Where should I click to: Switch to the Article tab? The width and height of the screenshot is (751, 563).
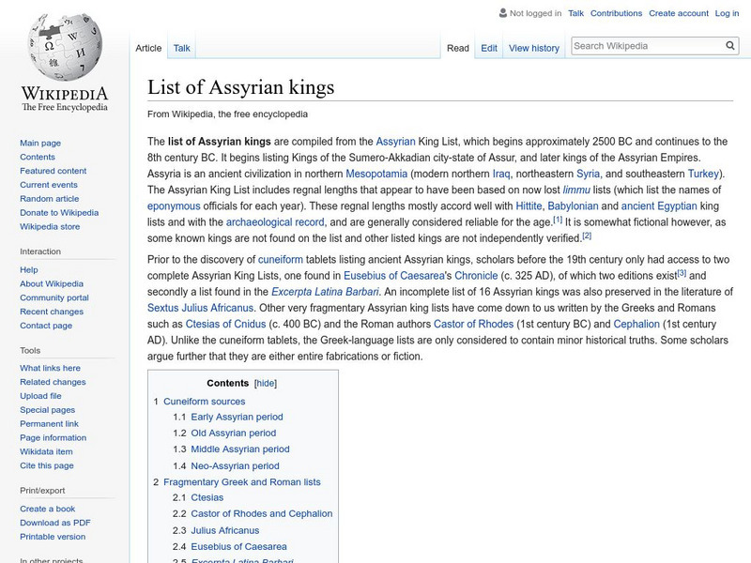(148, 48)
